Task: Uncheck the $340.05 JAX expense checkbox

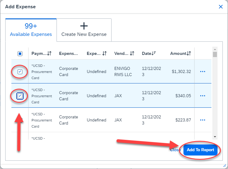Action: tap(20, 96)
